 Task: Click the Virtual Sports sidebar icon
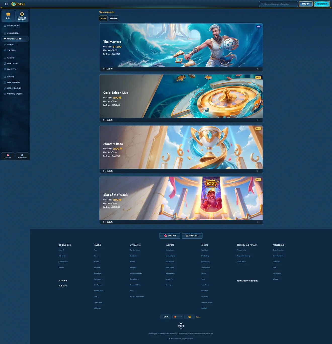pyautogui.click(x=5, y=94)
